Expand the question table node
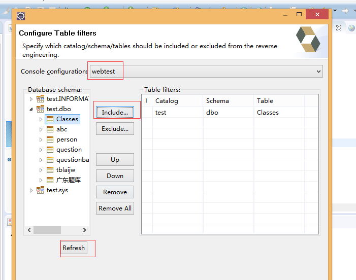This screenshot has width=356, height=280. click(x=41, y=150)
